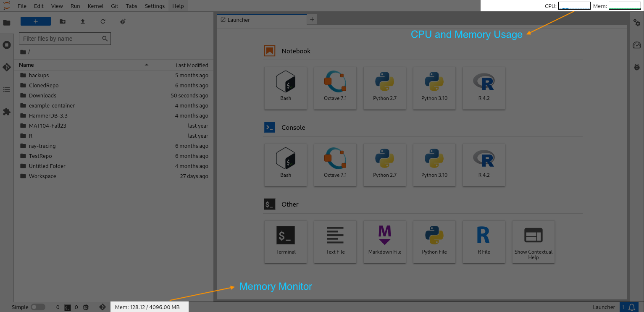Launch an Octave 7.1 notebook
Viewport: 644px width, 312px height.
click(x=335, y=88)
